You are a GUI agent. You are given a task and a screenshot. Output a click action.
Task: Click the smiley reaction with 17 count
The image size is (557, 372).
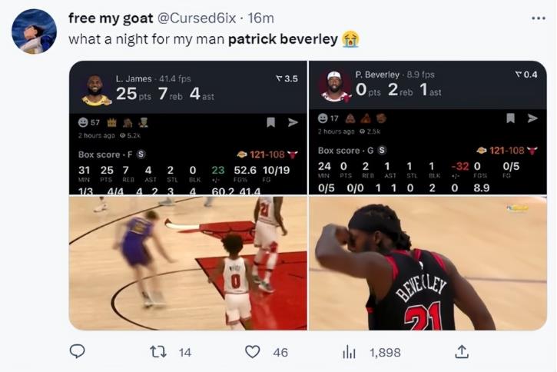pyautogui.click(x=328, y=118)
